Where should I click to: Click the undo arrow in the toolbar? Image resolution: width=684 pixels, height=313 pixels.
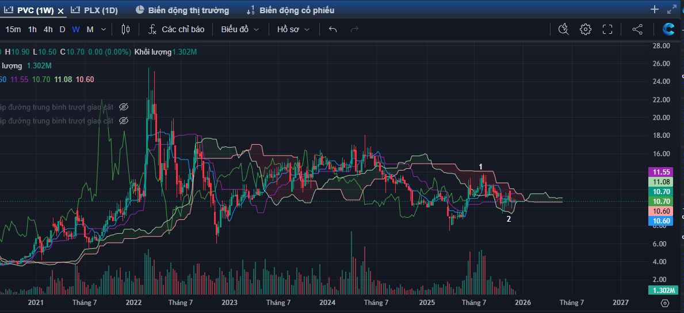(333, 29)
